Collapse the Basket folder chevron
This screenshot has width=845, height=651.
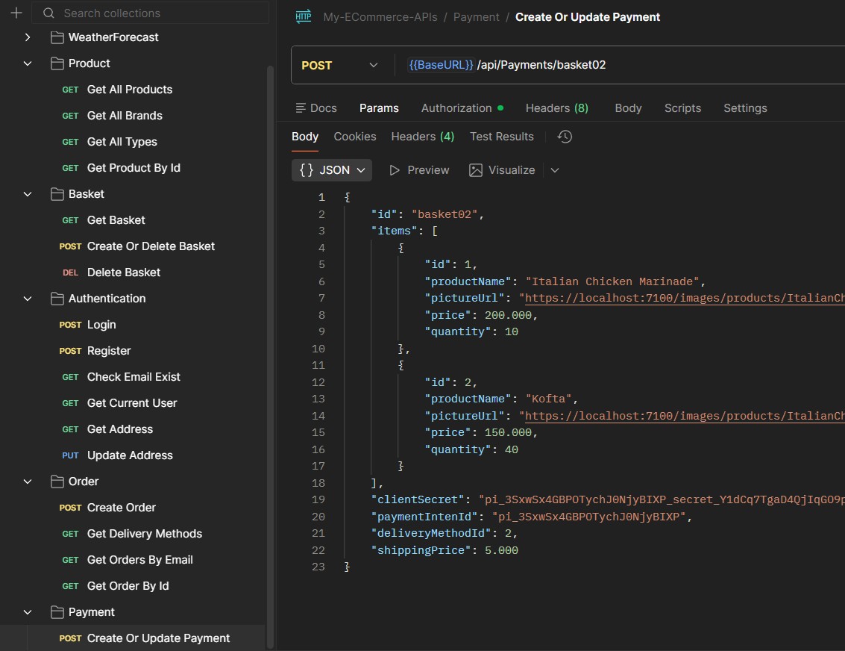(x=28, y=194)
